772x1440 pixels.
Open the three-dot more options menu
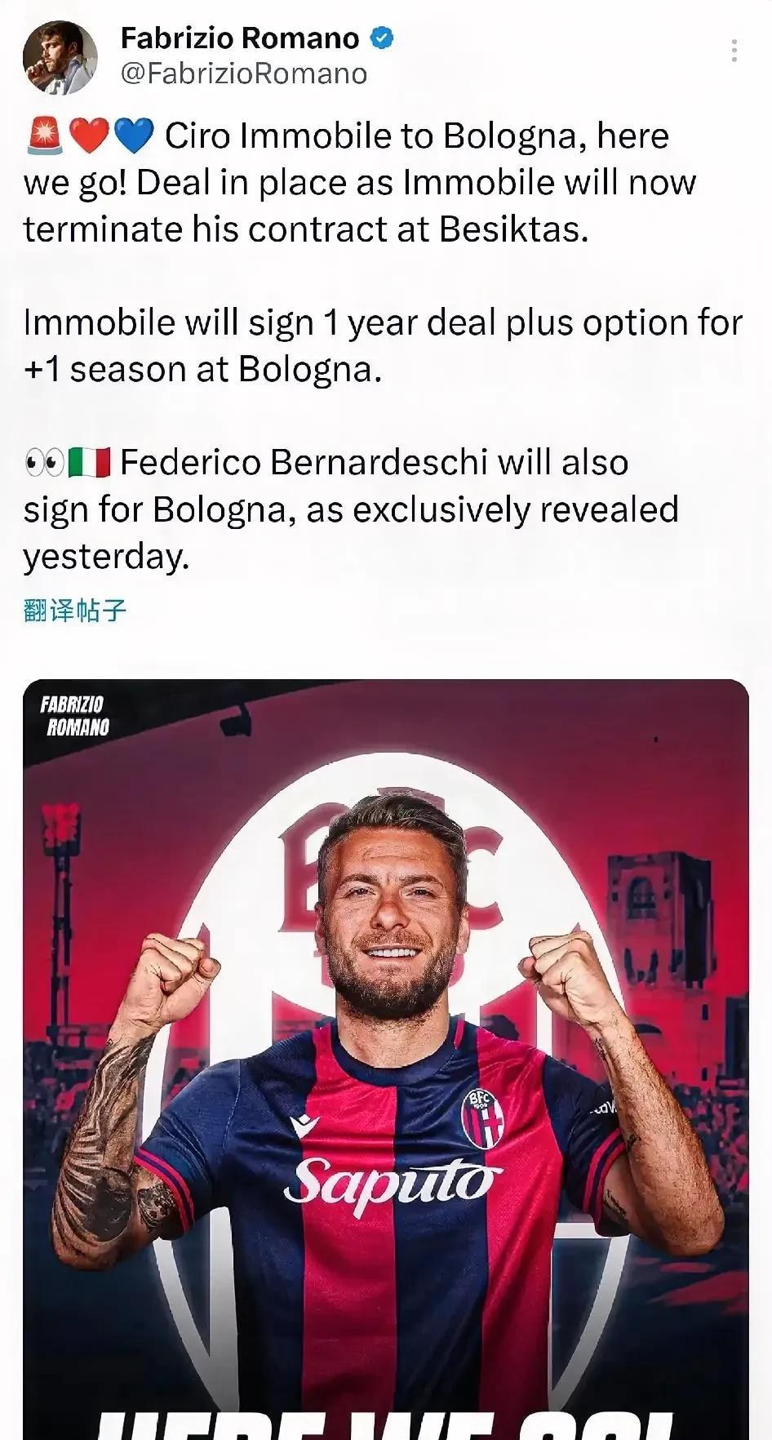[734, 51]
